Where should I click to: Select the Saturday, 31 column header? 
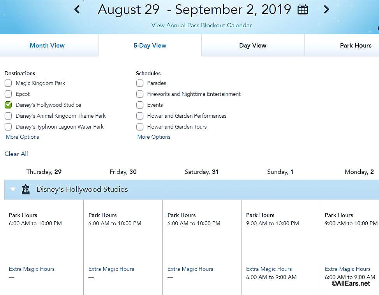(x=202, y=172)
